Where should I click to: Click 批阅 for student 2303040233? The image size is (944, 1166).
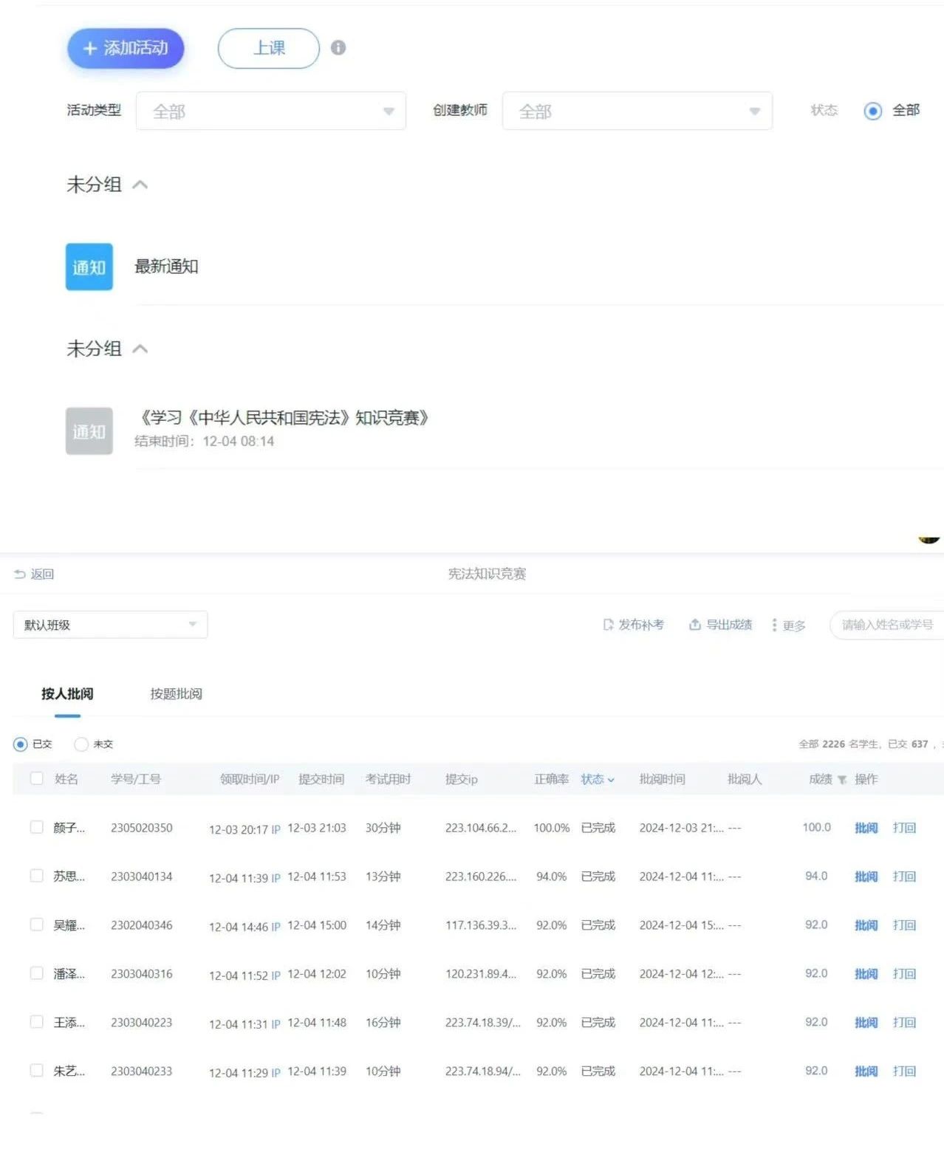pos(866,1071)
